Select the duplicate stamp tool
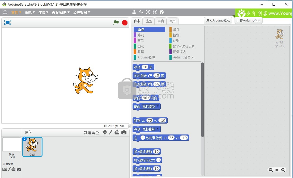This screenshot has width=293, height=178. [134, 12]
